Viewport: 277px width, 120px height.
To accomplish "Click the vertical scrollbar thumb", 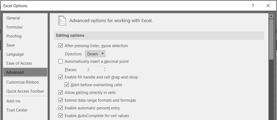I will pyautogui.click(x=271, y=40).
